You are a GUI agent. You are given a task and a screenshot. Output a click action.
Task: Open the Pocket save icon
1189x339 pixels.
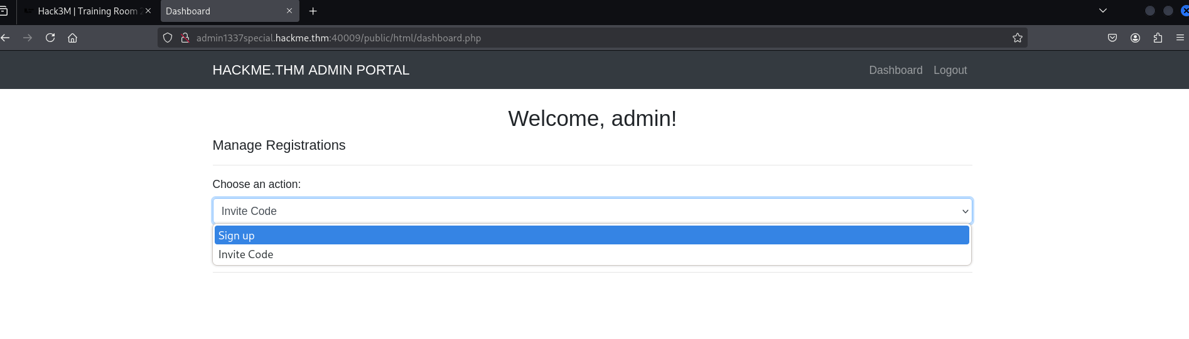tap(1112, 38)
